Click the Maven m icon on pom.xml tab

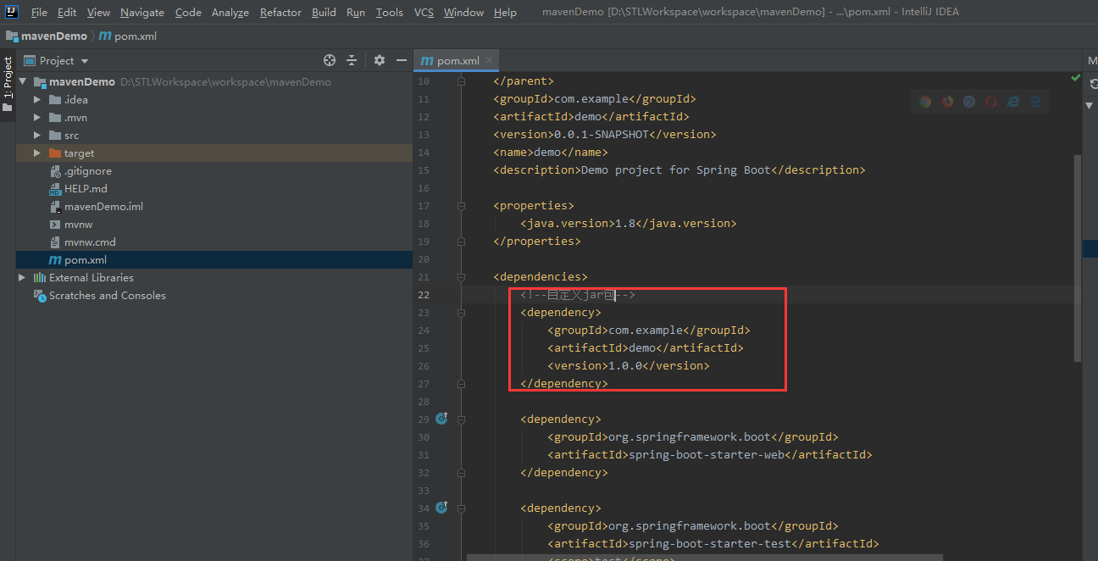pyautogui.click(x=427, y=61)
